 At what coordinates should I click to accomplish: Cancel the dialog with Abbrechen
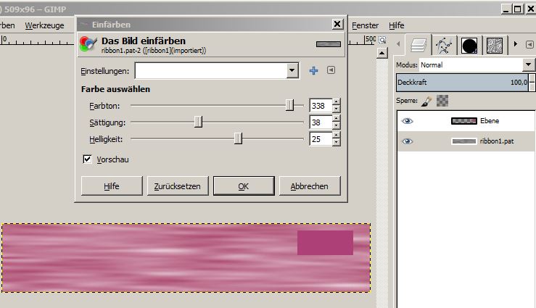pyautogui.click(x=310, y=186)
